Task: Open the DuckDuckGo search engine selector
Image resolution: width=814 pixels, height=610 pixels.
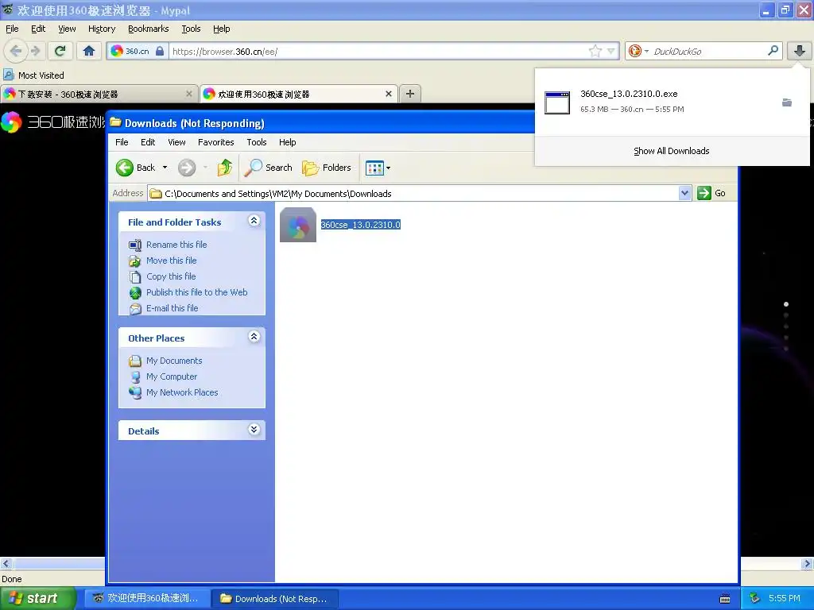Action: pyautogui.click(x=638, y=51)
